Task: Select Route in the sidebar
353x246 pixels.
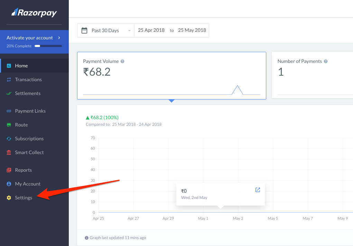Action: (x=35, y=125)
